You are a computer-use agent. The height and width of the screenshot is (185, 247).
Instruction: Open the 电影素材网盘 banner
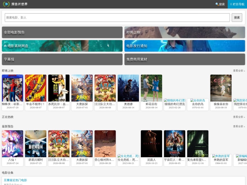62,46
